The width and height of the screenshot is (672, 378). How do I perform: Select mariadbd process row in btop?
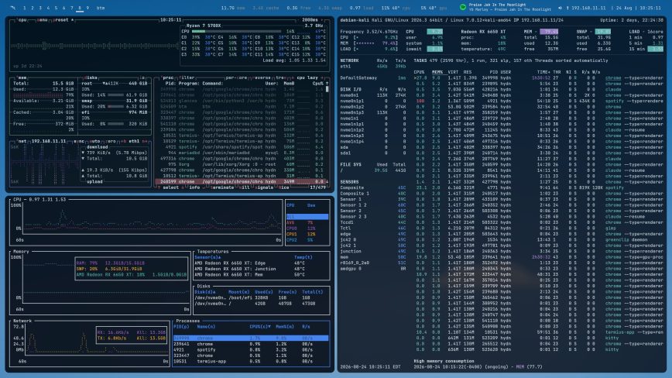241,153
